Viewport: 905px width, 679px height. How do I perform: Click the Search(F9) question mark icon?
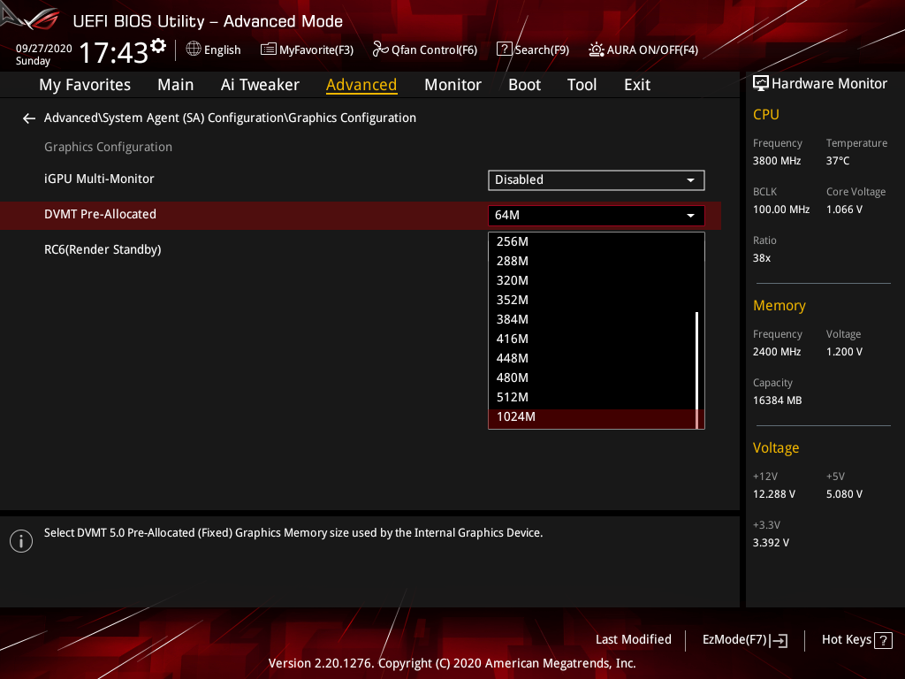coord(504,50)
